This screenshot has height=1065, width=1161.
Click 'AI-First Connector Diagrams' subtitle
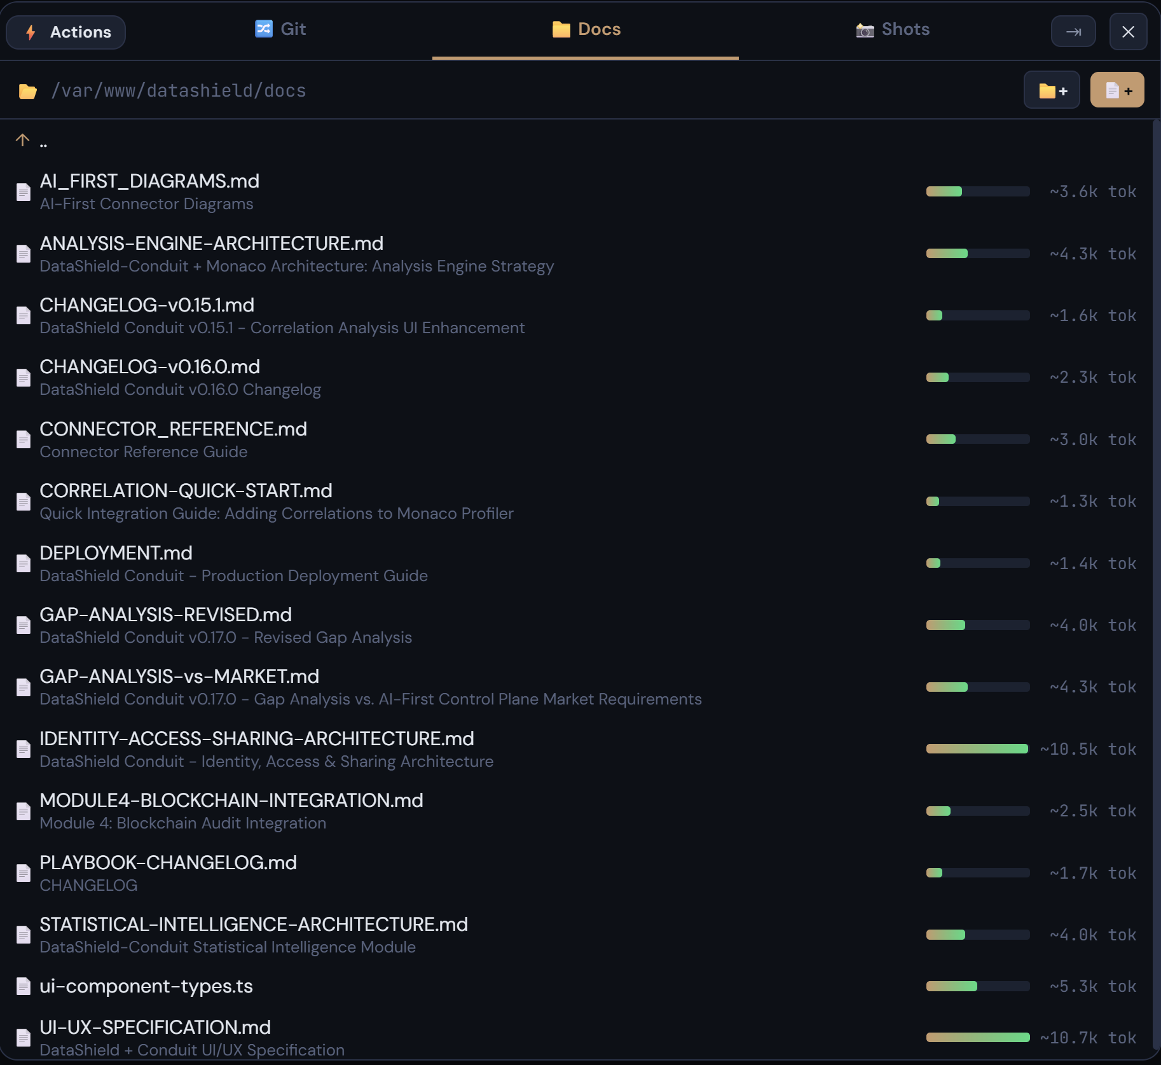[147, 203]
